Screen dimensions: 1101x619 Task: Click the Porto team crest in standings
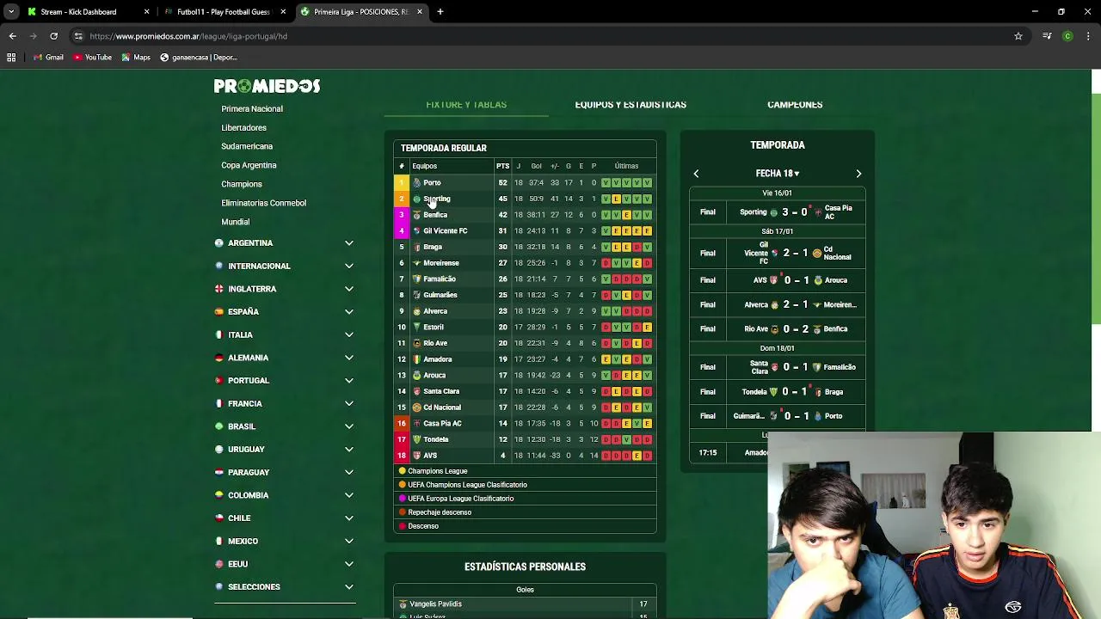coord(417,183)
